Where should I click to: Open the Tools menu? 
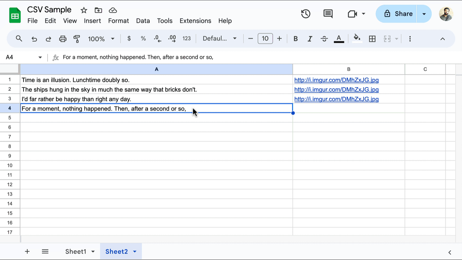coord(165,21)
